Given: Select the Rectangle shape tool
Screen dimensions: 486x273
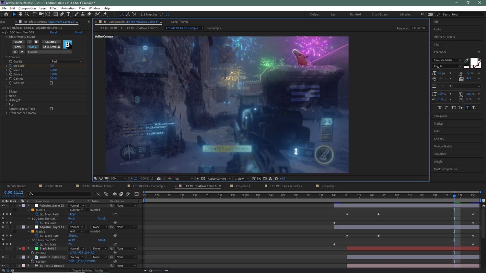Looking at the screenshot, I should tap(56, 14).
